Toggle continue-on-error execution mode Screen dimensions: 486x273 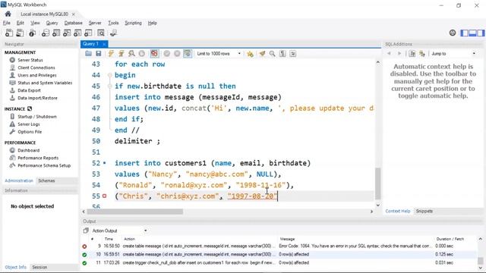[x=154, y=54]
